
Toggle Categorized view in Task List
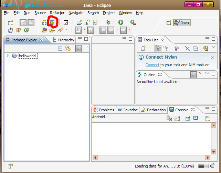click(158, 48)
